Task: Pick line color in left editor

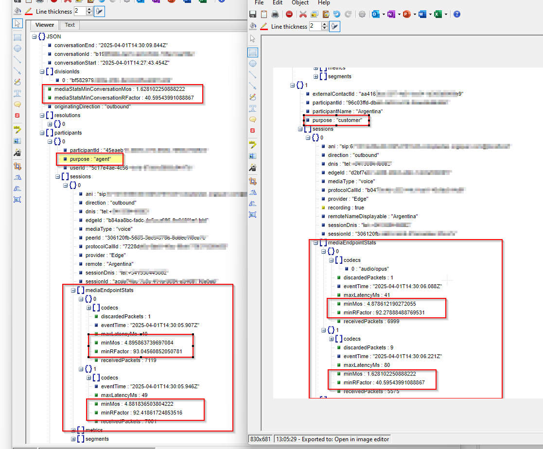Action: pyautogui.click(x=29, y=12)
